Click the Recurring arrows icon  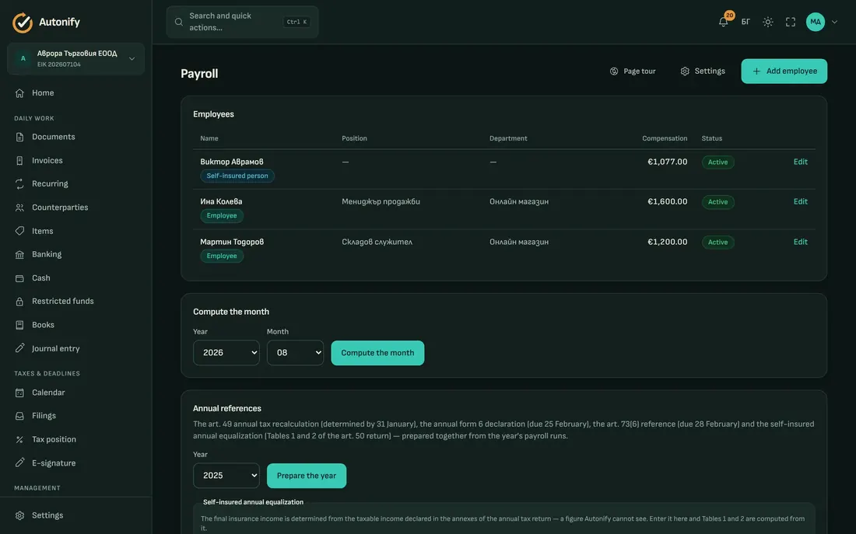click(19, 183)
